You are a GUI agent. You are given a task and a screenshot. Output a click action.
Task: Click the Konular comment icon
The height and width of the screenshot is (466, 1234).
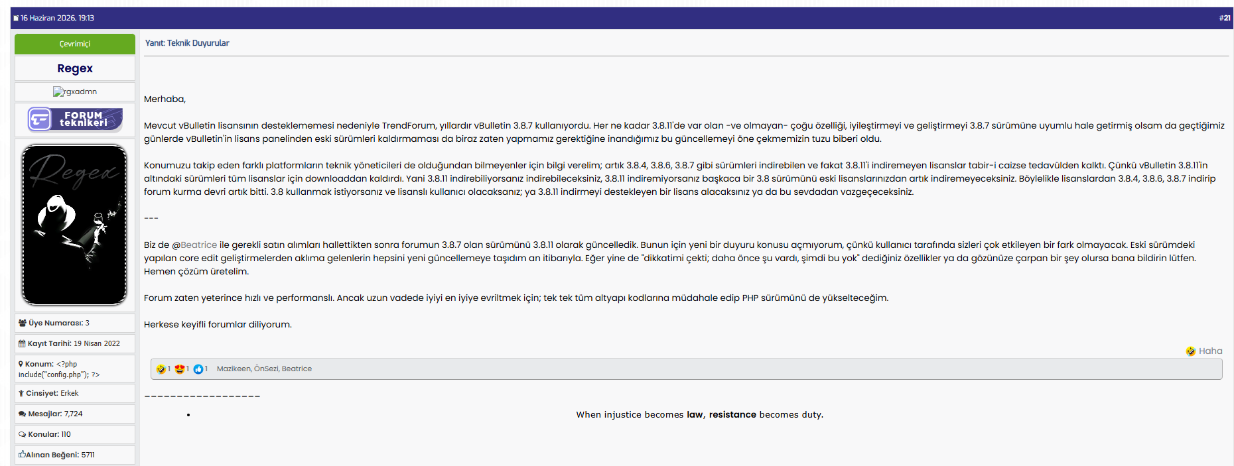click(23, 434)
